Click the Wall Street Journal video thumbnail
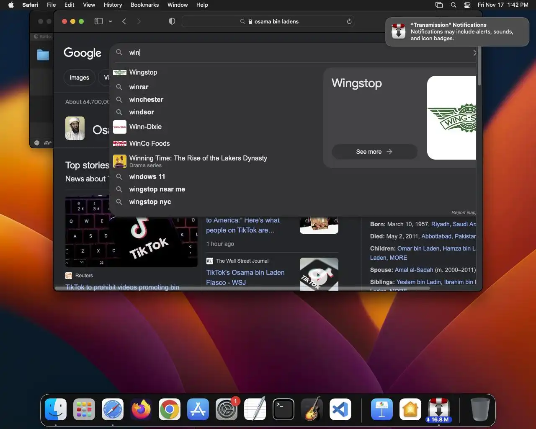The image size is (536, 429). (x=319, y=274)
